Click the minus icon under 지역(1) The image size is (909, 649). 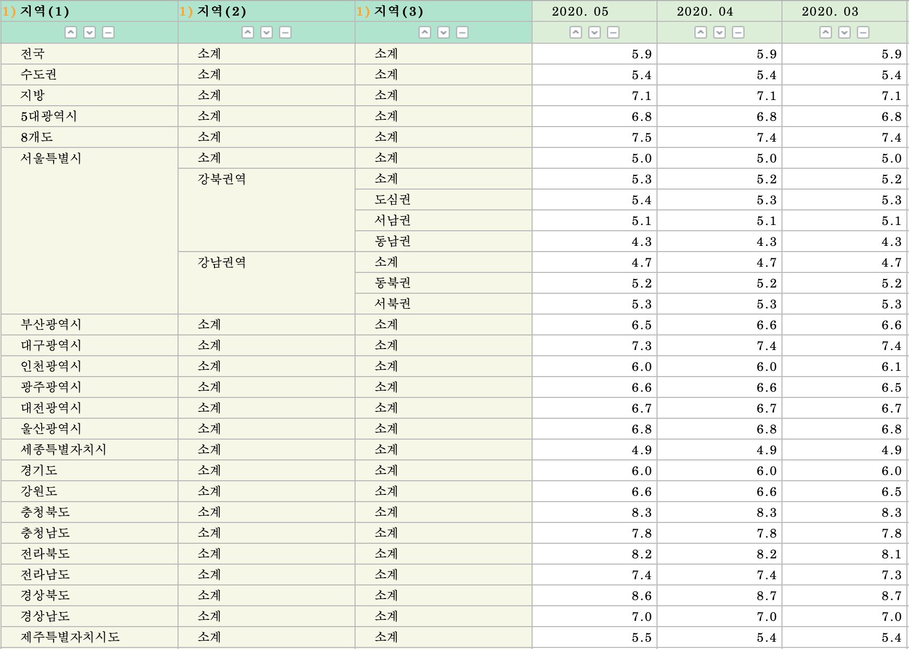[x=108, y=32]
